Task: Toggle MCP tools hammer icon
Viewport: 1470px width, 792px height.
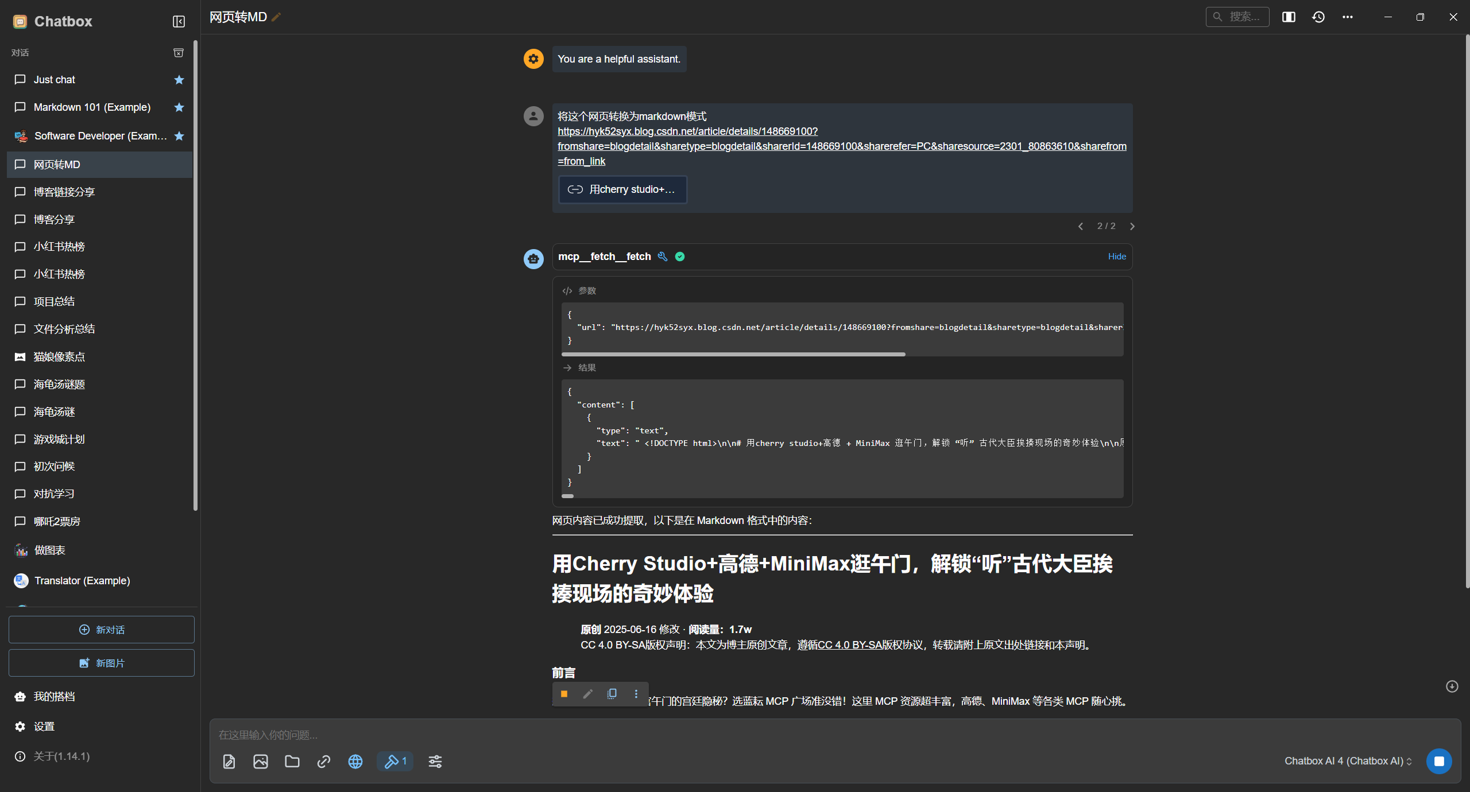Action: pyautogui.click(x=395, y=762)
